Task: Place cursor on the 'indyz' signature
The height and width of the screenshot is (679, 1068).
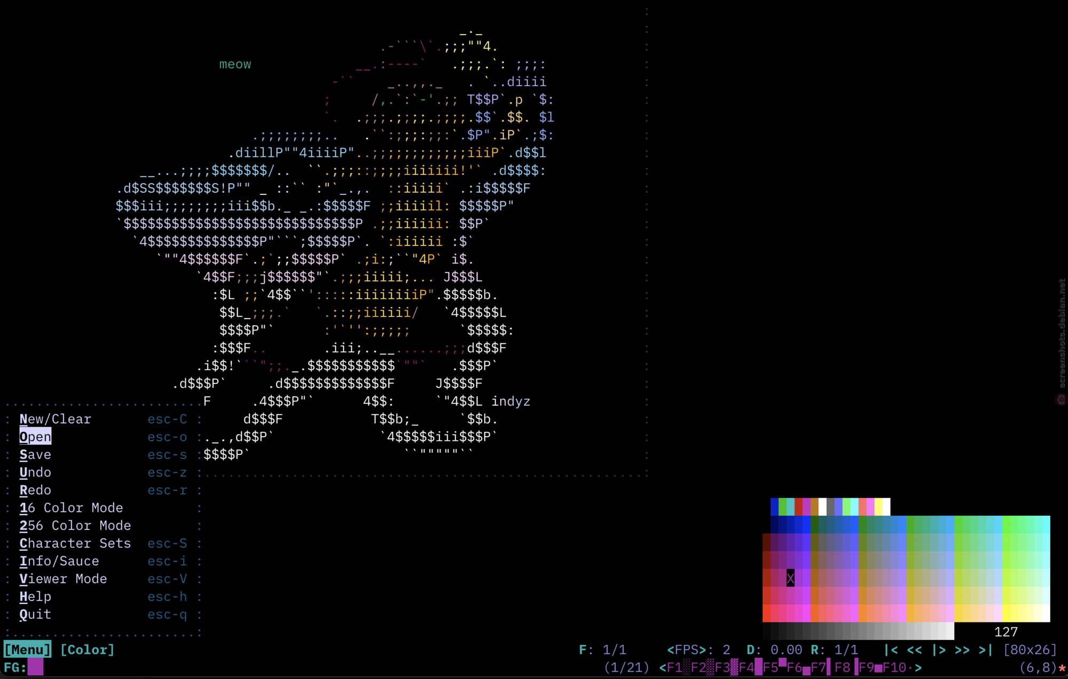Action: pyautogui.click(x=511, y=401)
